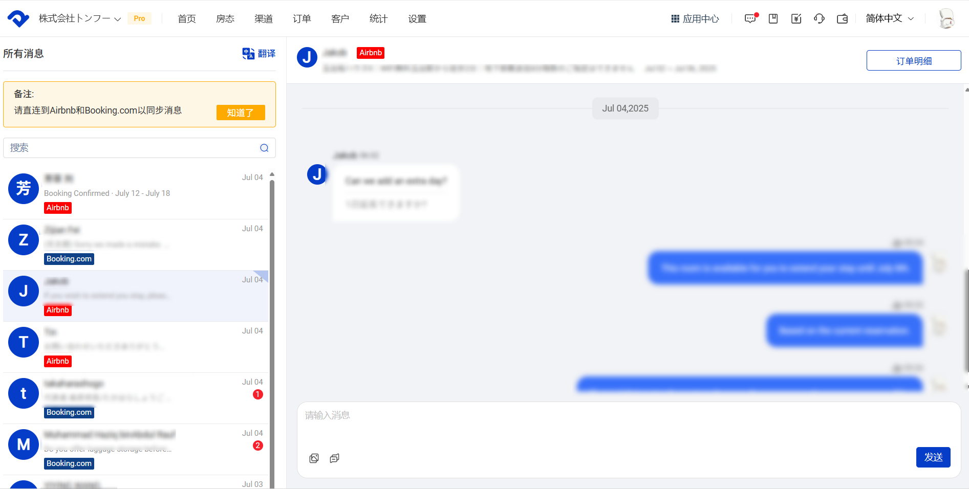Open the 客户 menu
Viewport: 969px width, 489px height.
[340, 19]
